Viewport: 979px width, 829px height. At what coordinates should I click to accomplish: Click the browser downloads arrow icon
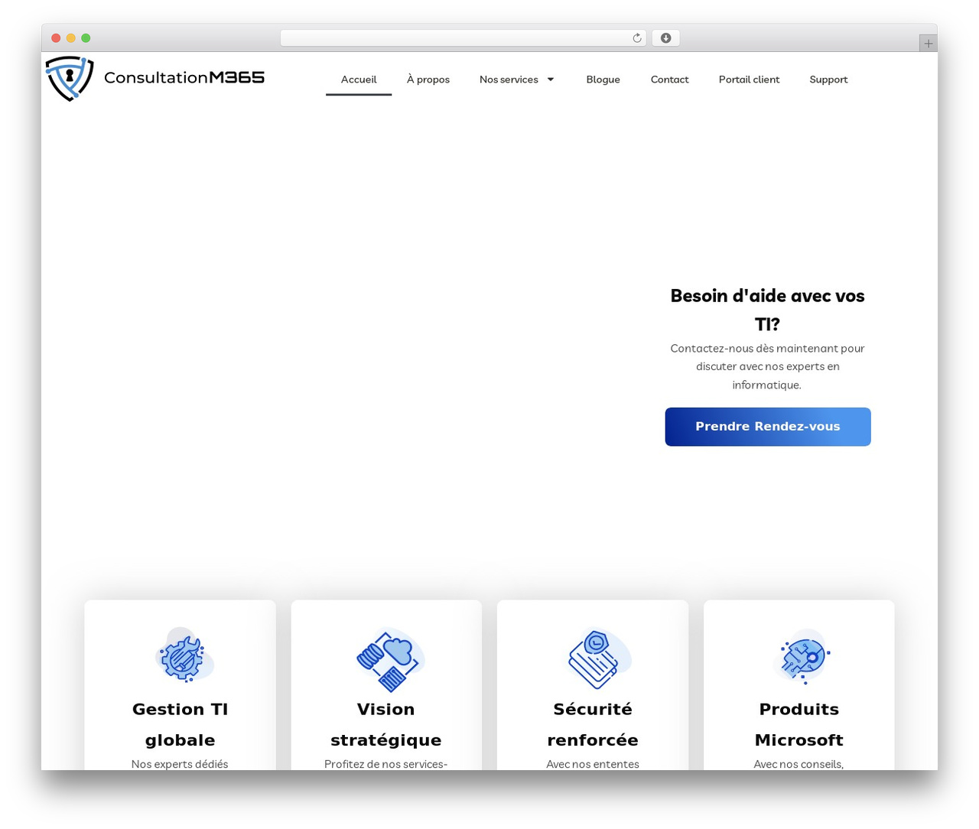click(x=665, y=38)
